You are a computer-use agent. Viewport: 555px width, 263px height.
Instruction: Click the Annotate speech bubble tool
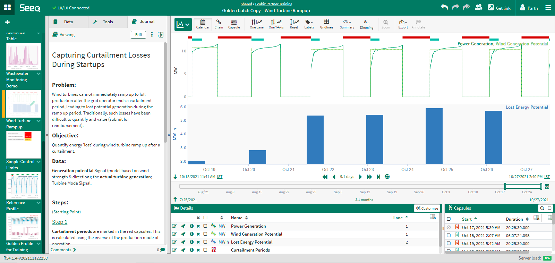(418, 24)
